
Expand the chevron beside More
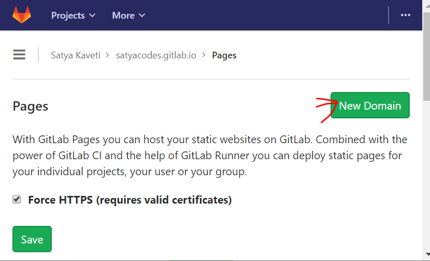click(x=142, y=16)
